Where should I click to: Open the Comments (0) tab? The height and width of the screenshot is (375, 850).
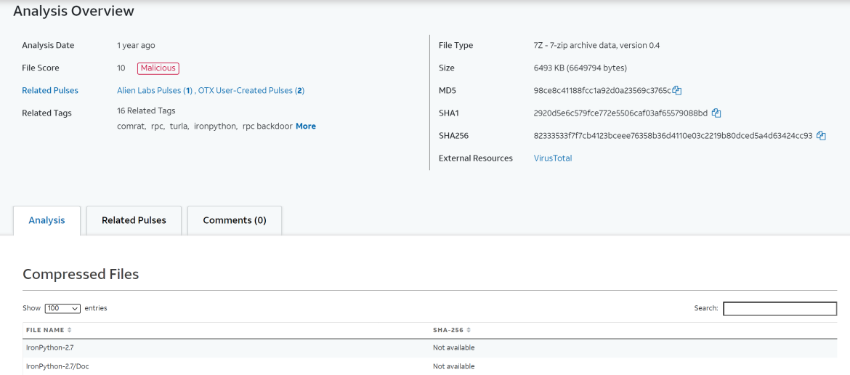(235, 221)
